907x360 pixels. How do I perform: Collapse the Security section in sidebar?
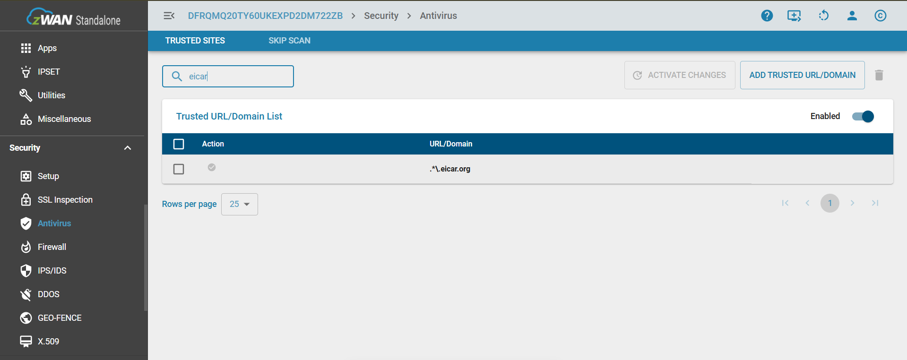(127, 148)
